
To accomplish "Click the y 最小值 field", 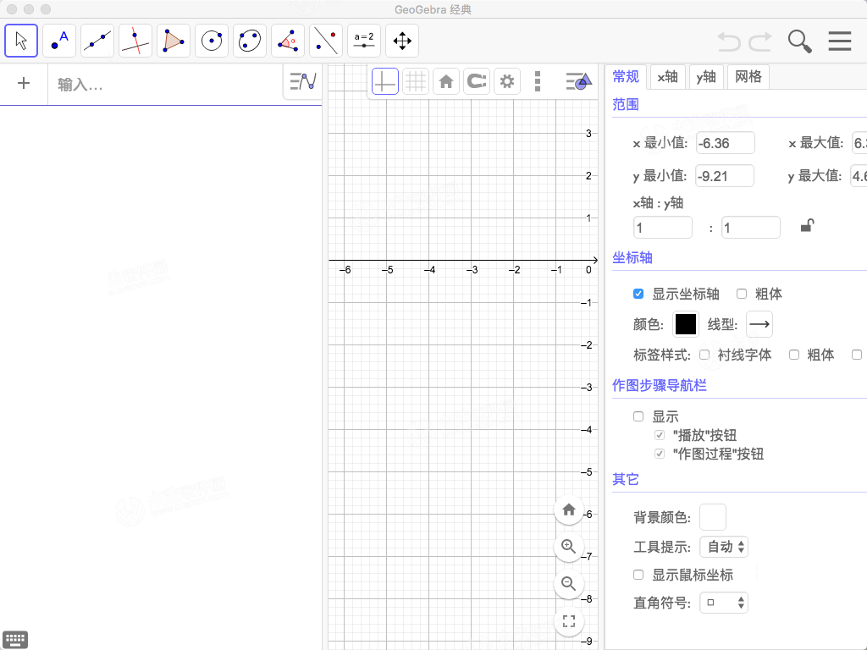I will pos(725,176).
